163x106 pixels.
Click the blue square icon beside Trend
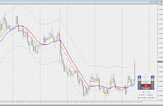[139, 88]
